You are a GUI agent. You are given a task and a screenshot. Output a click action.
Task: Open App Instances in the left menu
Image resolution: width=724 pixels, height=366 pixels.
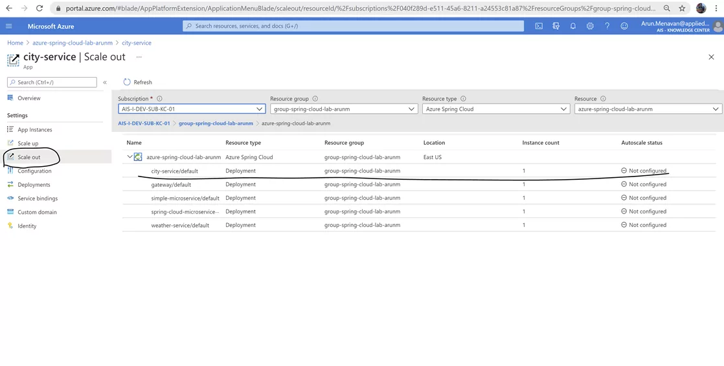34,129
